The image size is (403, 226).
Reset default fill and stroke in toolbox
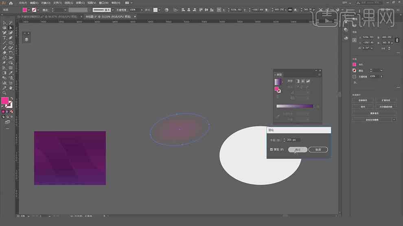[2, 106]
